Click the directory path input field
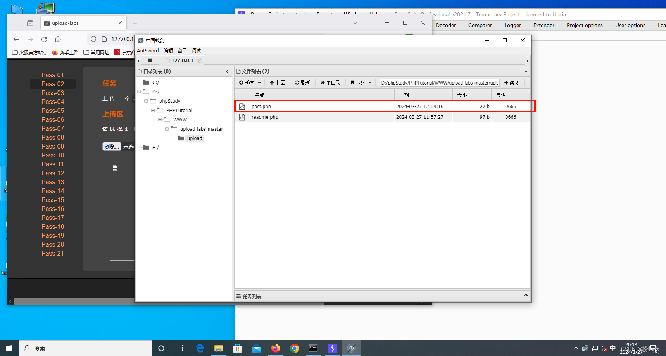 pos(440,83)
